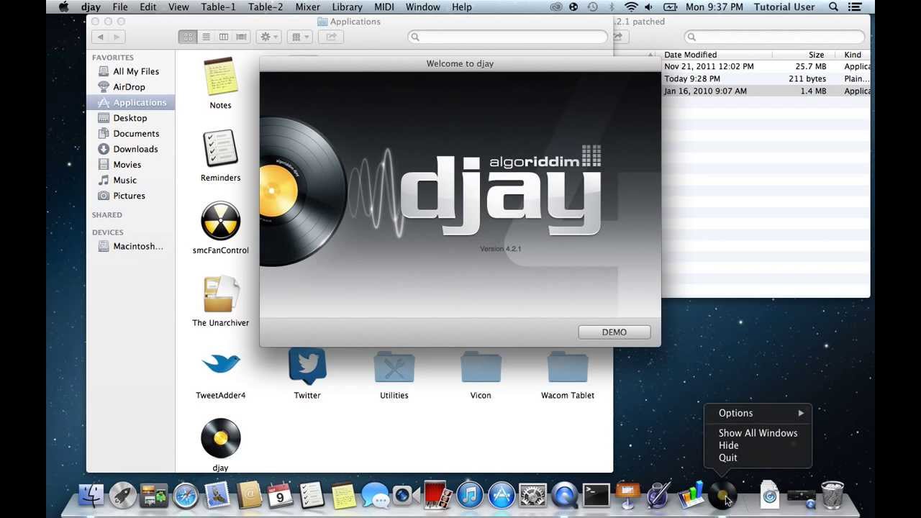Select the TweetAdder4 app icon
Screen dimensions: 921x518
[220, 365]
